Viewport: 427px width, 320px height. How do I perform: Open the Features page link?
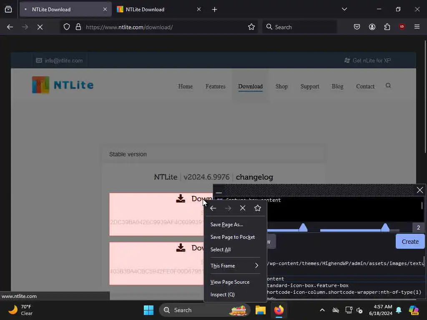[x=216, y=87]
